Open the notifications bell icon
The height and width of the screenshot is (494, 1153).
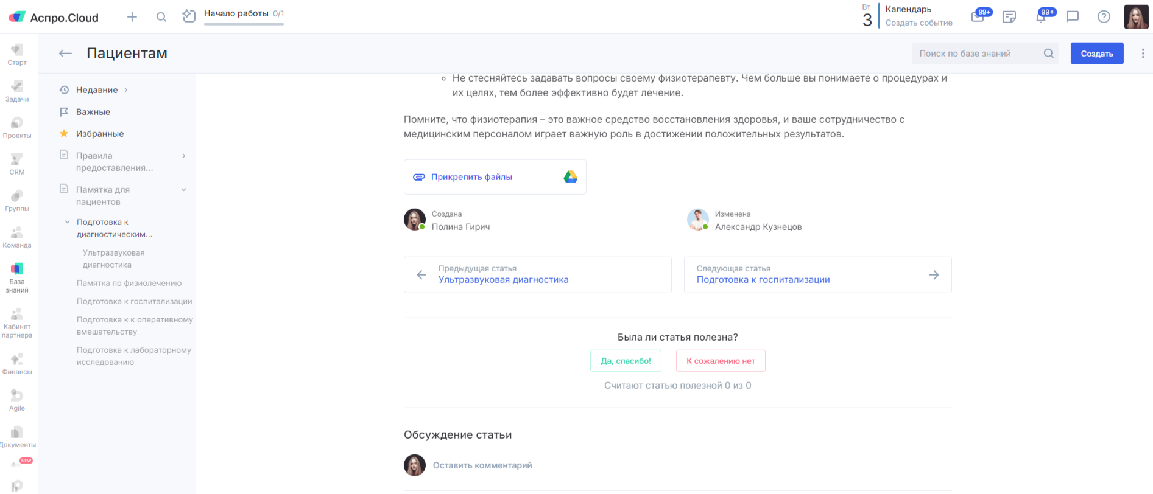point(1041,17)
